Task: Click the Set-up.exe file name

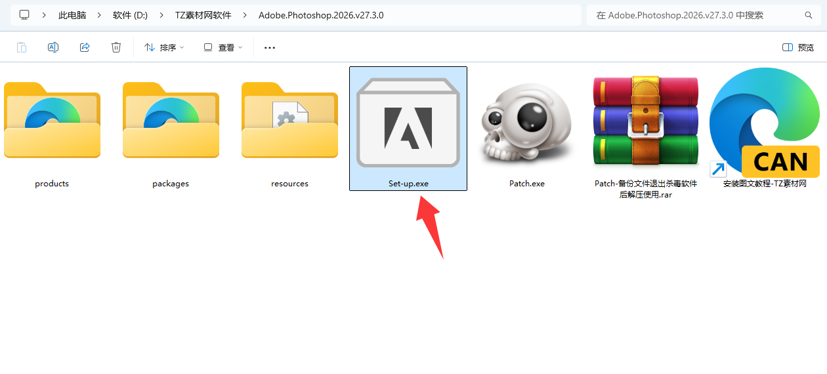Action: point(408,184)
